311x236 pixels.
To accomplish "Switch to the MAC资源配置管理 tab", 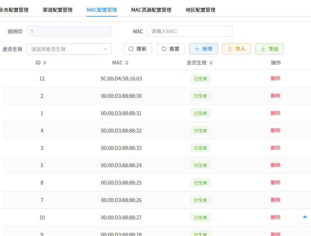I will tap(151, 10).
